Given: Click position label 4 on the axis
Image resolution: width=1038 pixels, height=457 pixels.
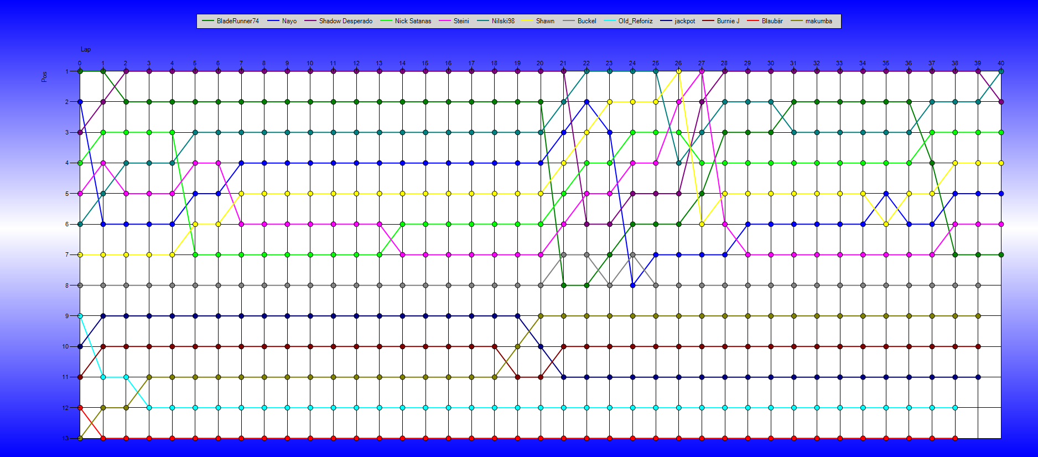Looking at the screenshot, I should click(x=67, y=163).
